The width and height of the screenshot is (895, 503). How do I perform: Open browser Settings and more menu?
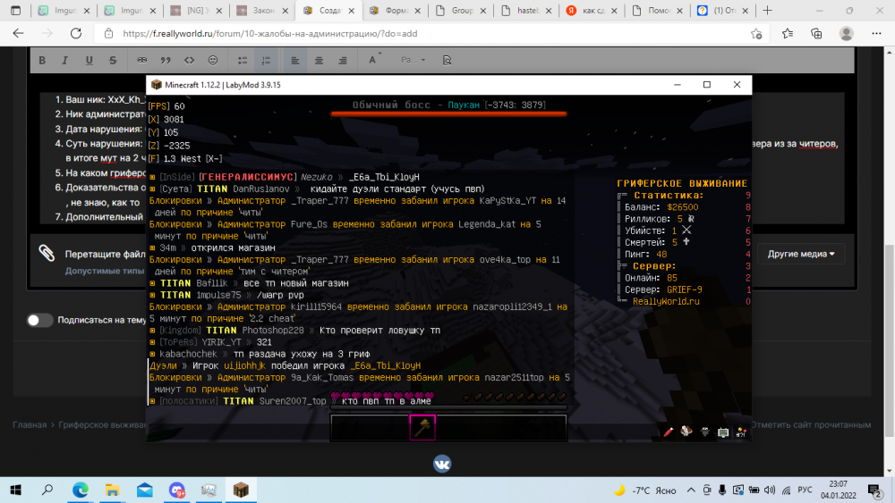(x=876, y=34)
